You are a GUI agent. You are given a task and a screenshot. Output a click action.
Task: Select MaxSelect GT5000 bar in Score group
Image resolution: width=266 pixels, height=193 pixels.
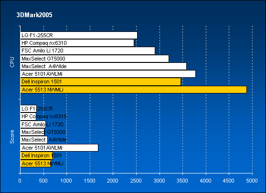tap(32, 132)
